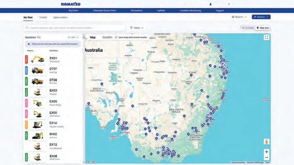Viewport: 294px width, 165px height.
Task: Click the pink status badge of EX09
Action: [x=26, y=103]
